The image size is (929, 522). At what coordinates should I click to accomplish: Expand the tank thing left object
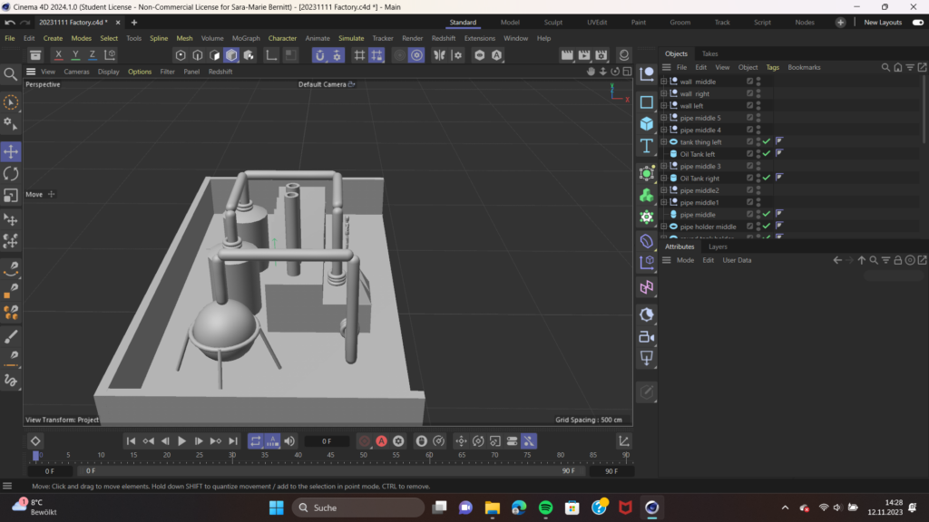click(664, 142)
